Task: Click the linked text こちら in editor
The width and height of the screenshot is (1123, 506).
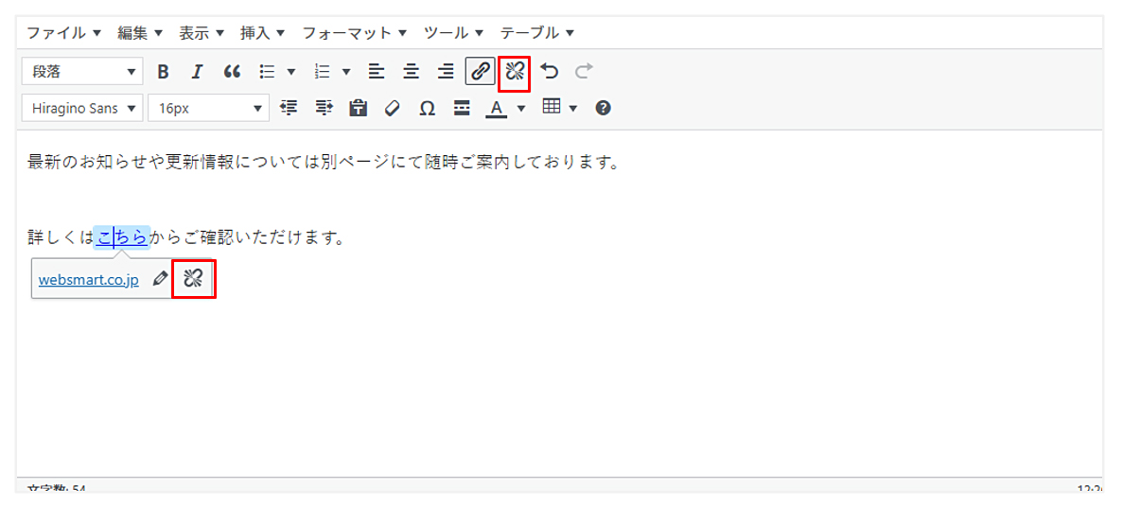Action: pyautogui.click(x=122, y=236)
